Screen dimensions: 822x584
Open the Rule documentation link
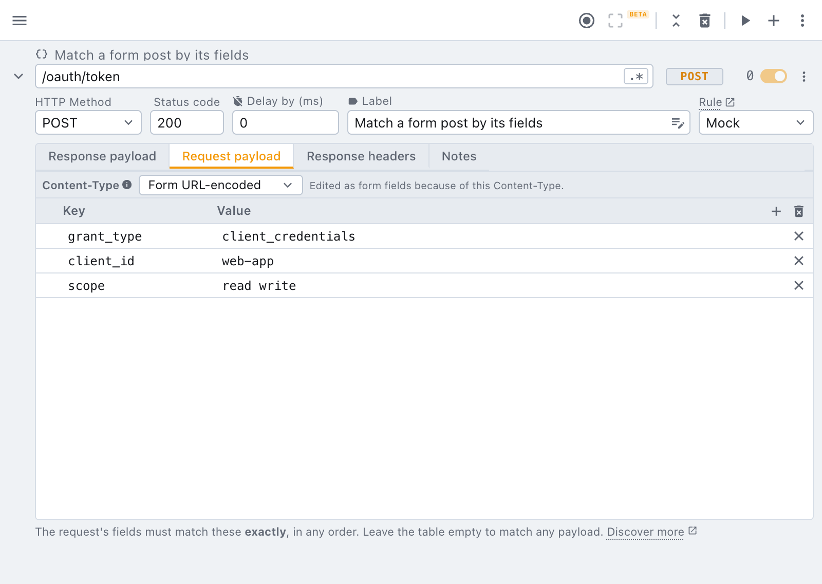(717, 102)
